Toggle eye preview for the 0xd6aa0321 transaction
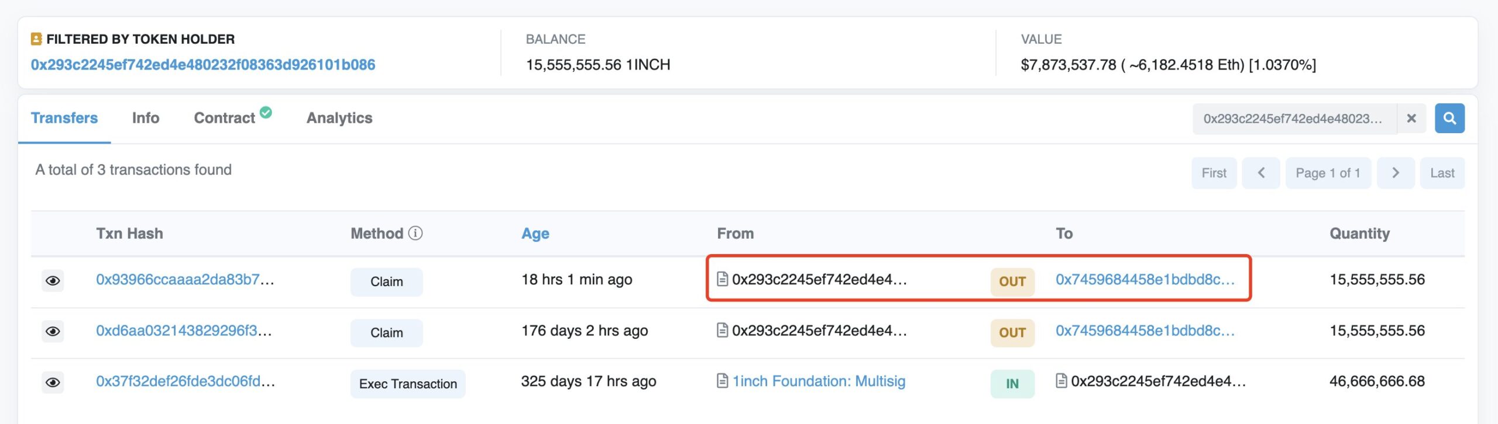1498x424 pixels. (x=53, y=332)
